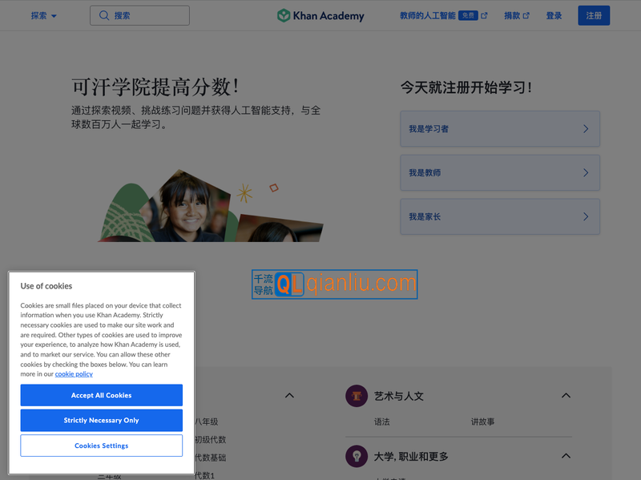Click the 艺术与人文 subject icon
Image resolution: width=641 pixels, height=480 pixels.
pyautogui.click(x=357, y=395)
